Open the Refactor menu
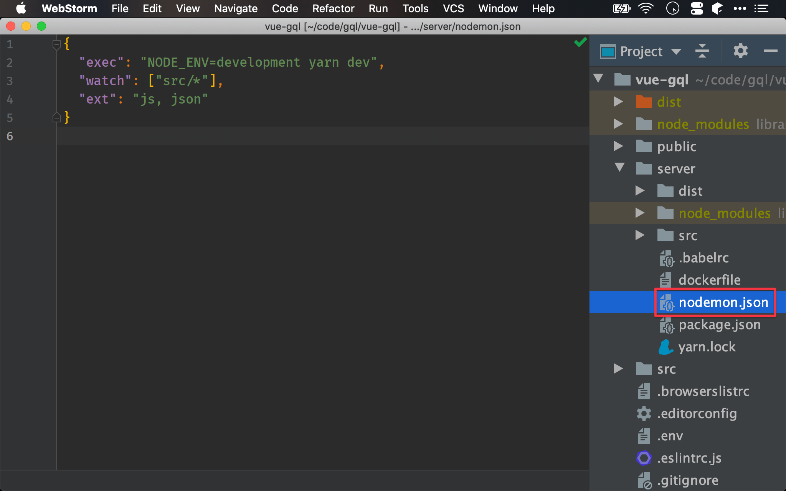Viewport: 786px width, 491px height. point(333,8)
